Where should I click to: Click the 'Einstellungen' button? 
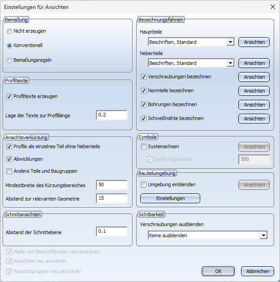[170, 198]
